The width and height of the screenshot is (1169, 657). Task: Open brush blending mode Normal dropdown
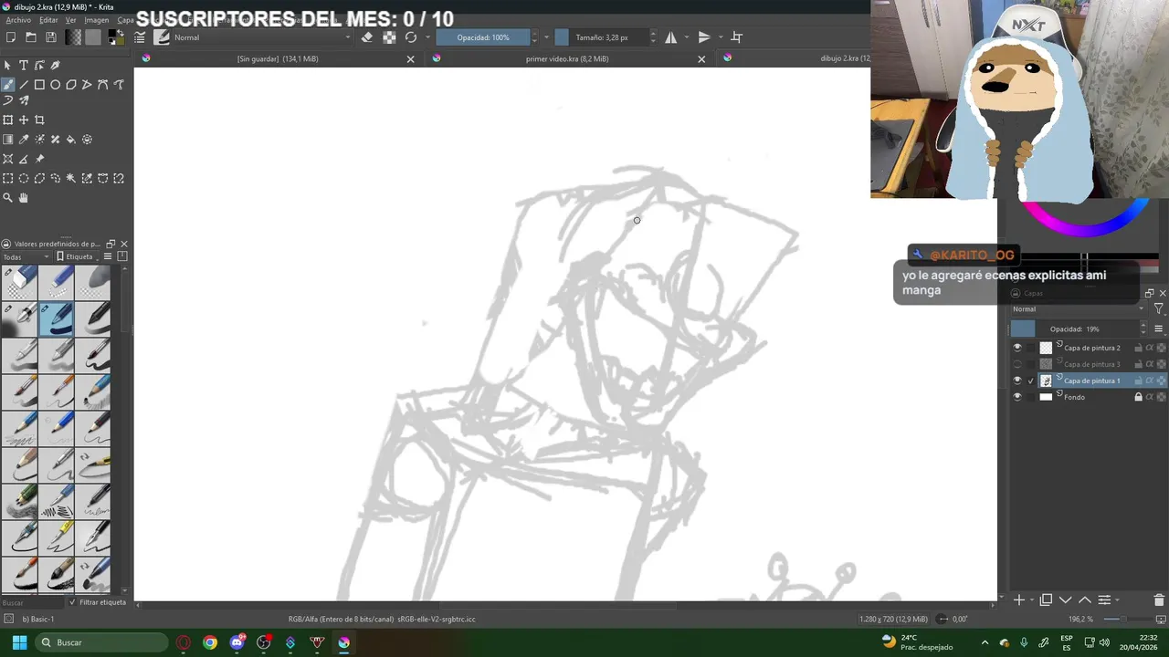261,37
